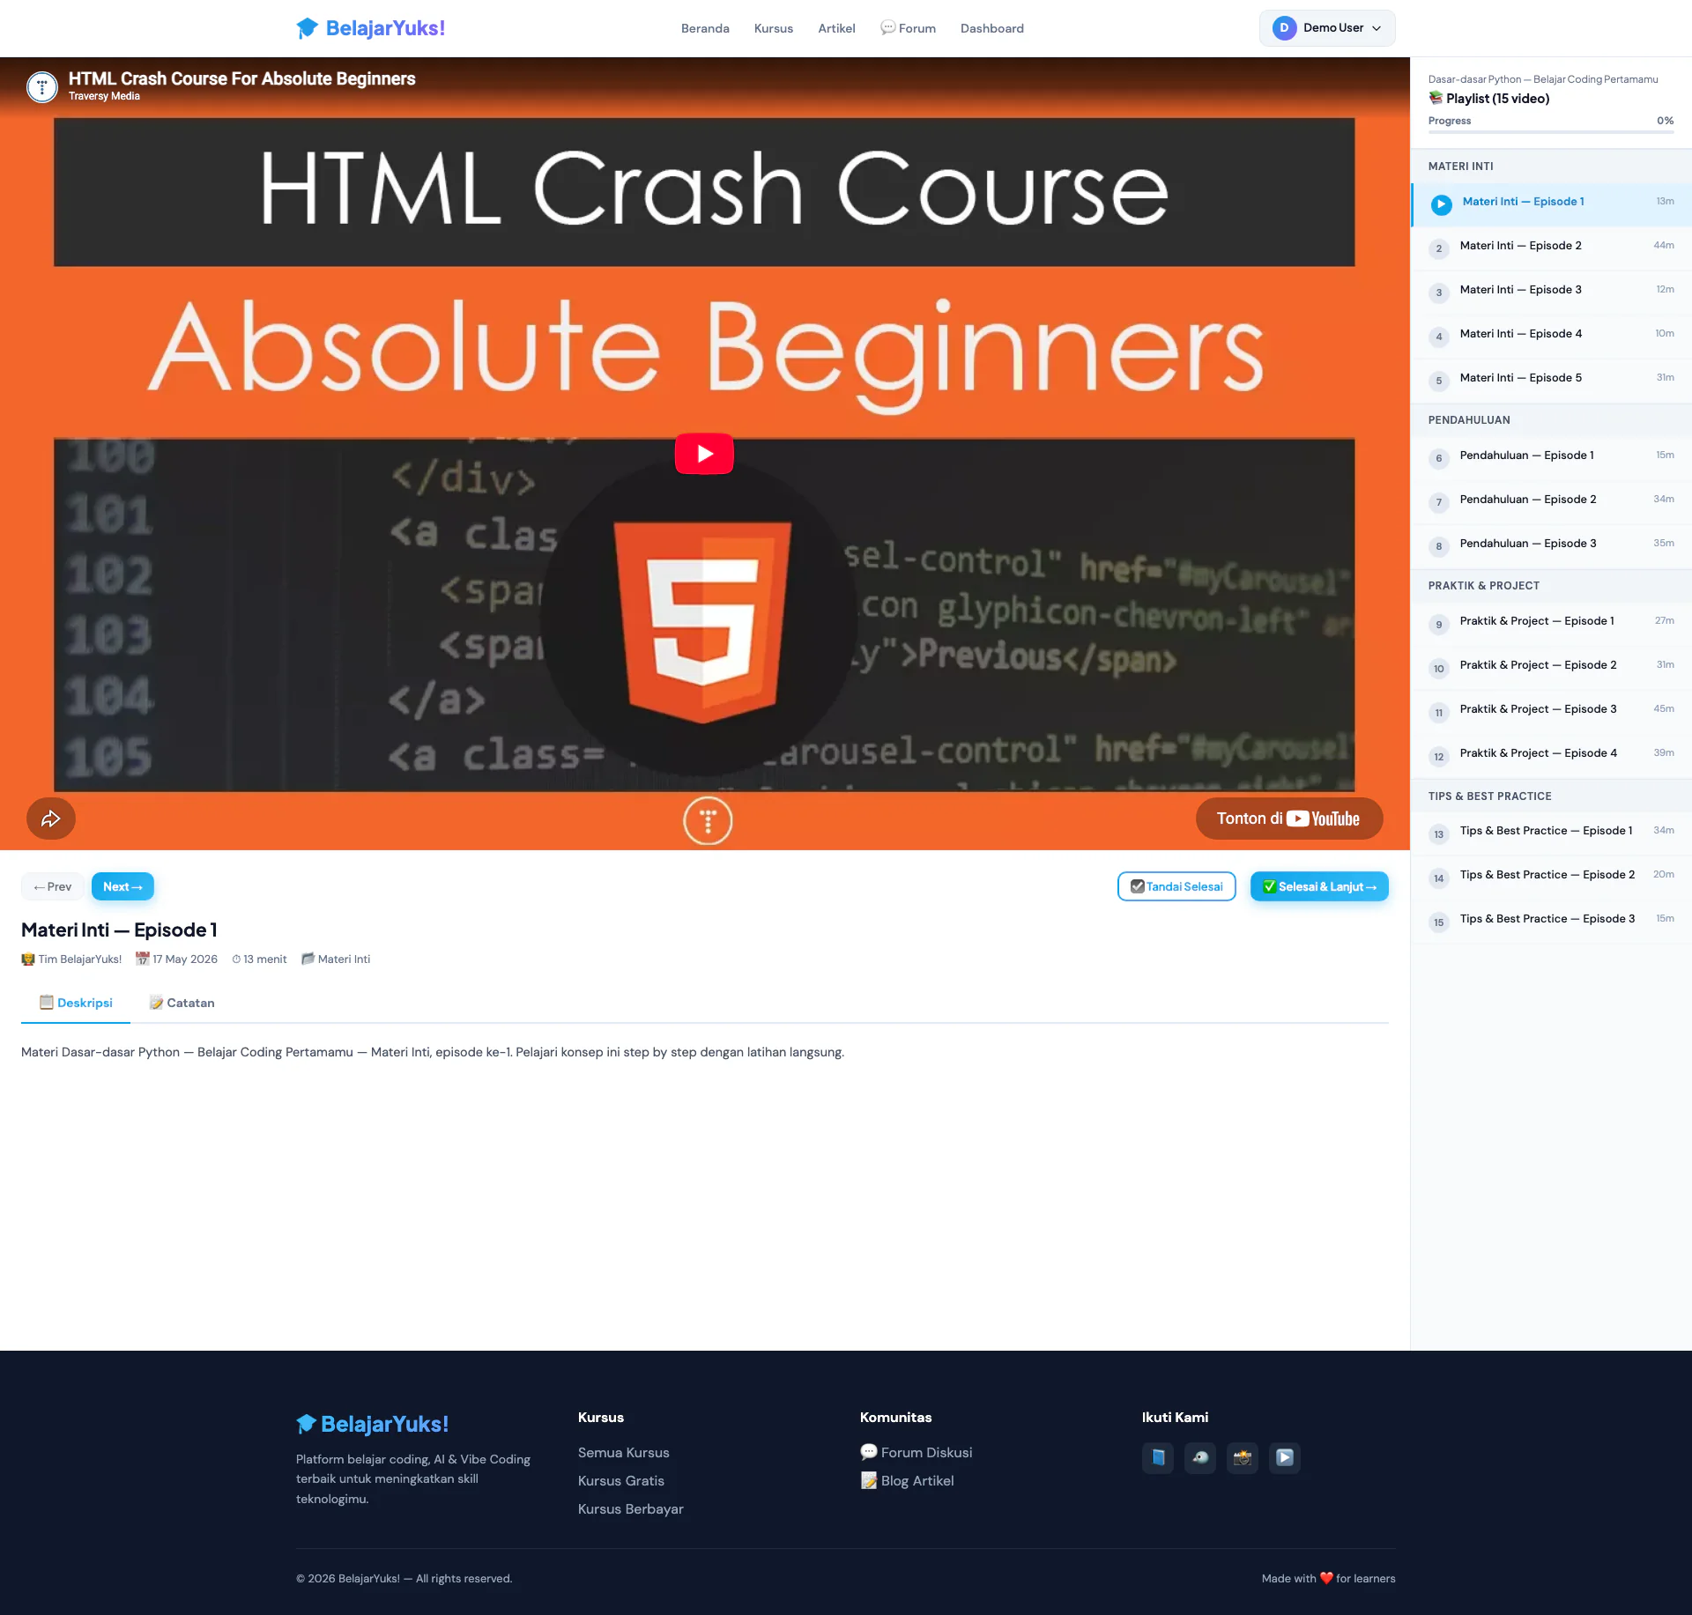1692x1615 pixels.
Task: Click the video play social icon in footer
Action: tap(1285, 1457)
